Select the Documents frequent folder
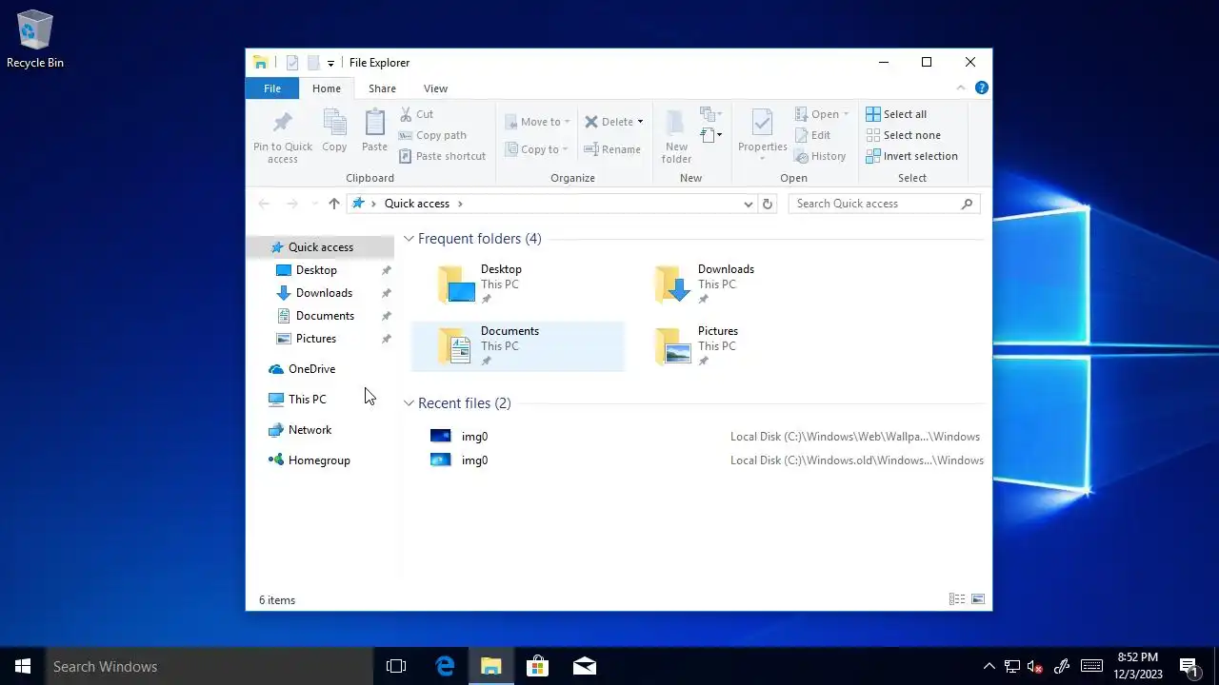Viewport: 1219px width, 685px height. pos(517,345)
